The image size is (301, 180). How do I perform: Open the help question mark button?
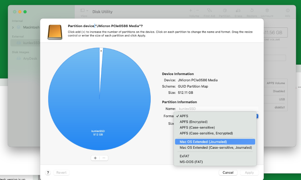pyautogui.click(x=48, y=173)
